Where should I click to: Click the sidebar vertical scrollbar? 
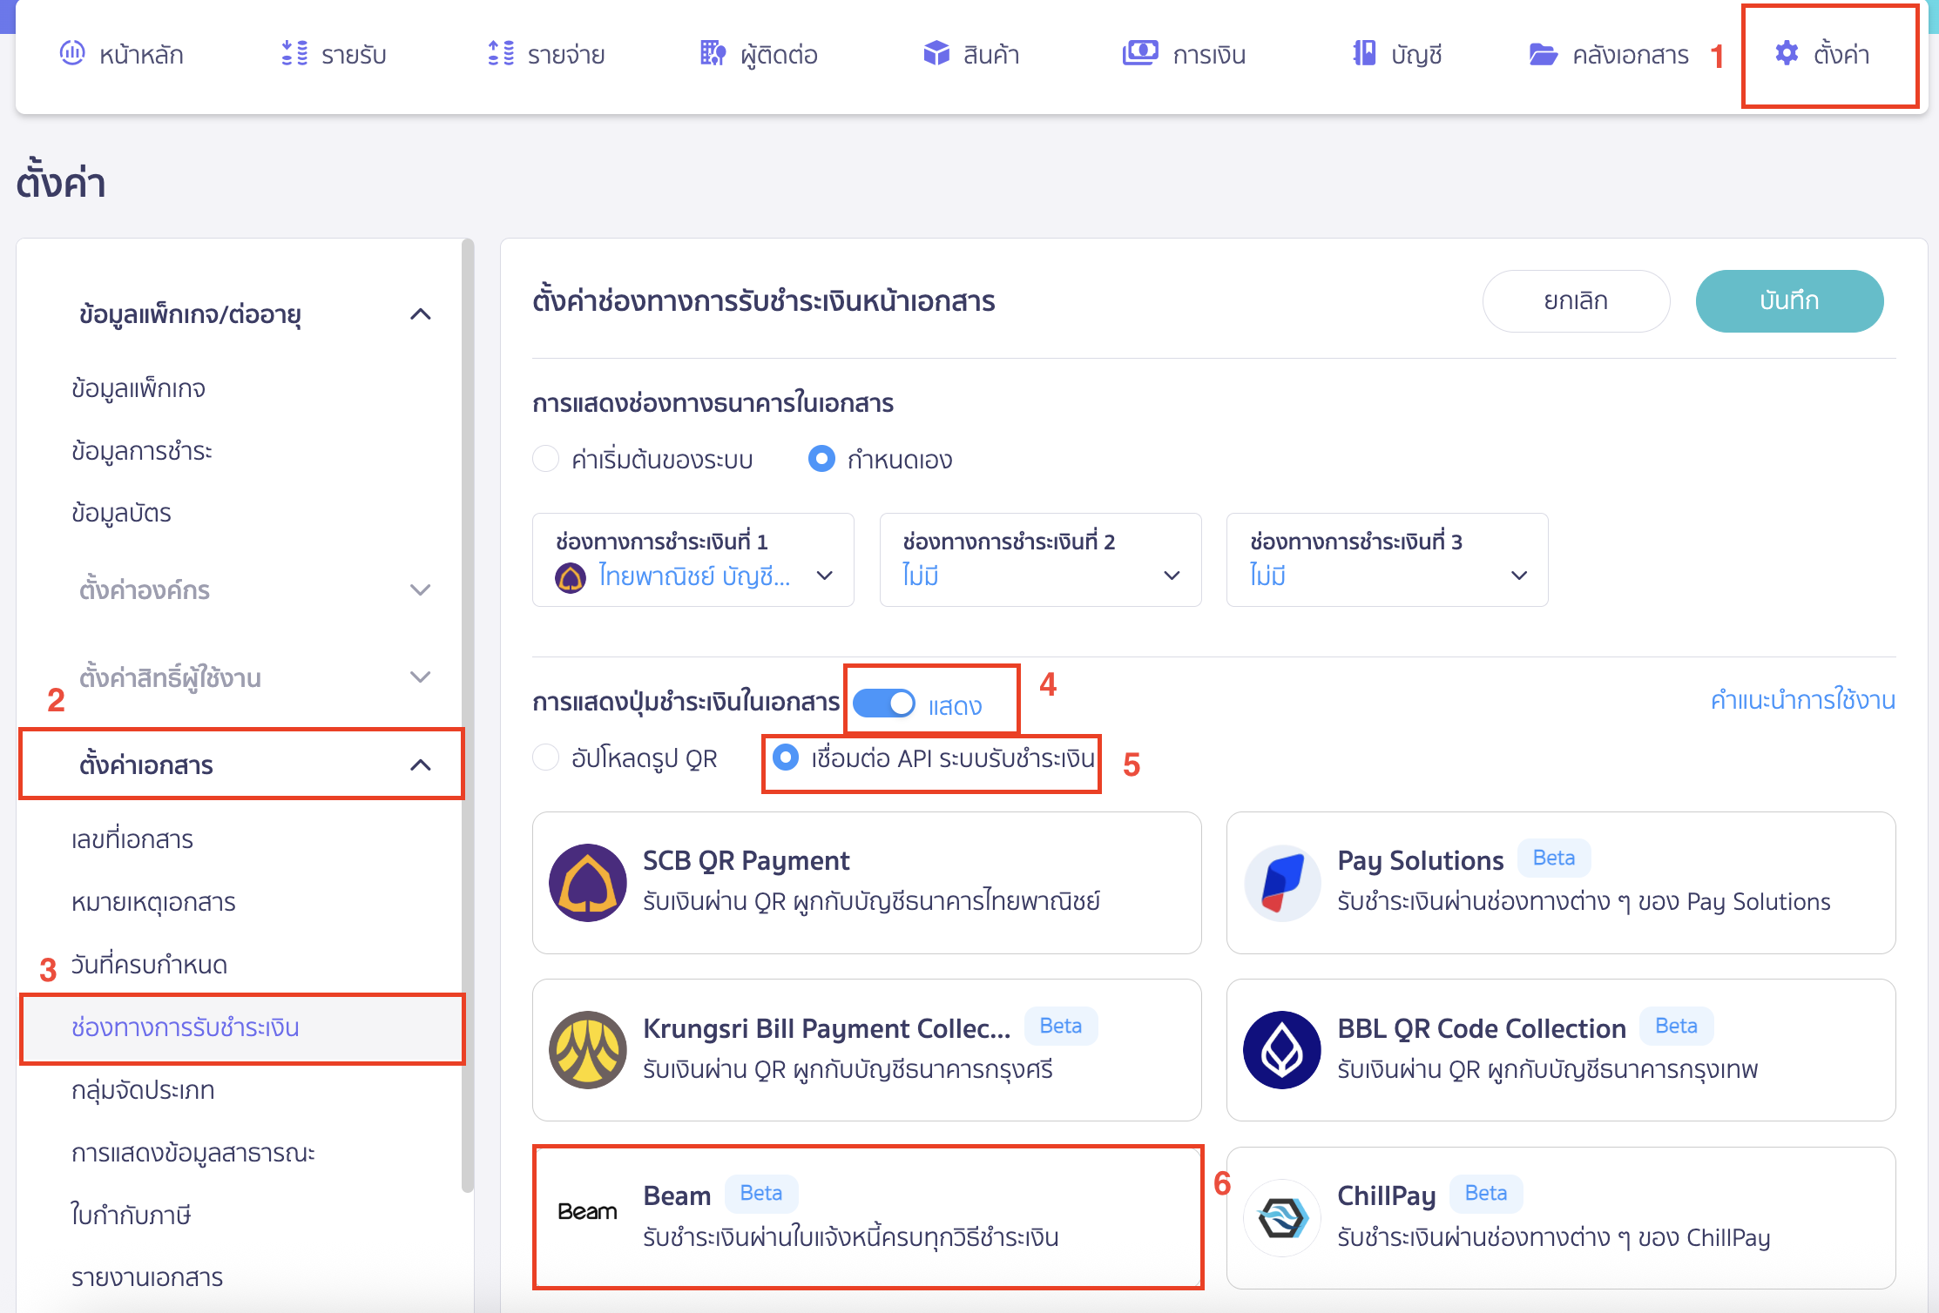(468, 716)
